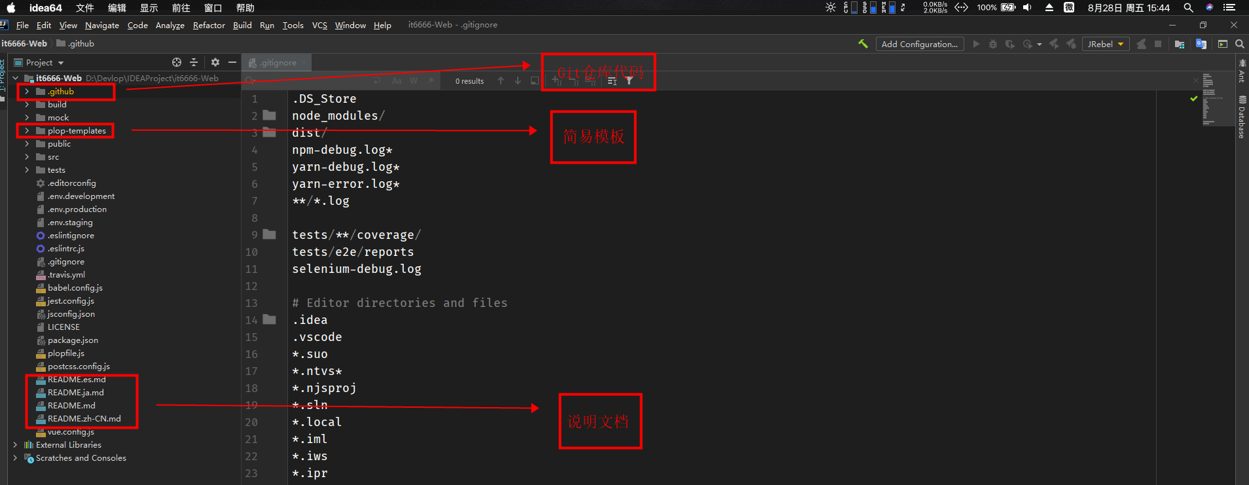Open find results in tool window icon
Screen dimensions: 1249x485
535,81
